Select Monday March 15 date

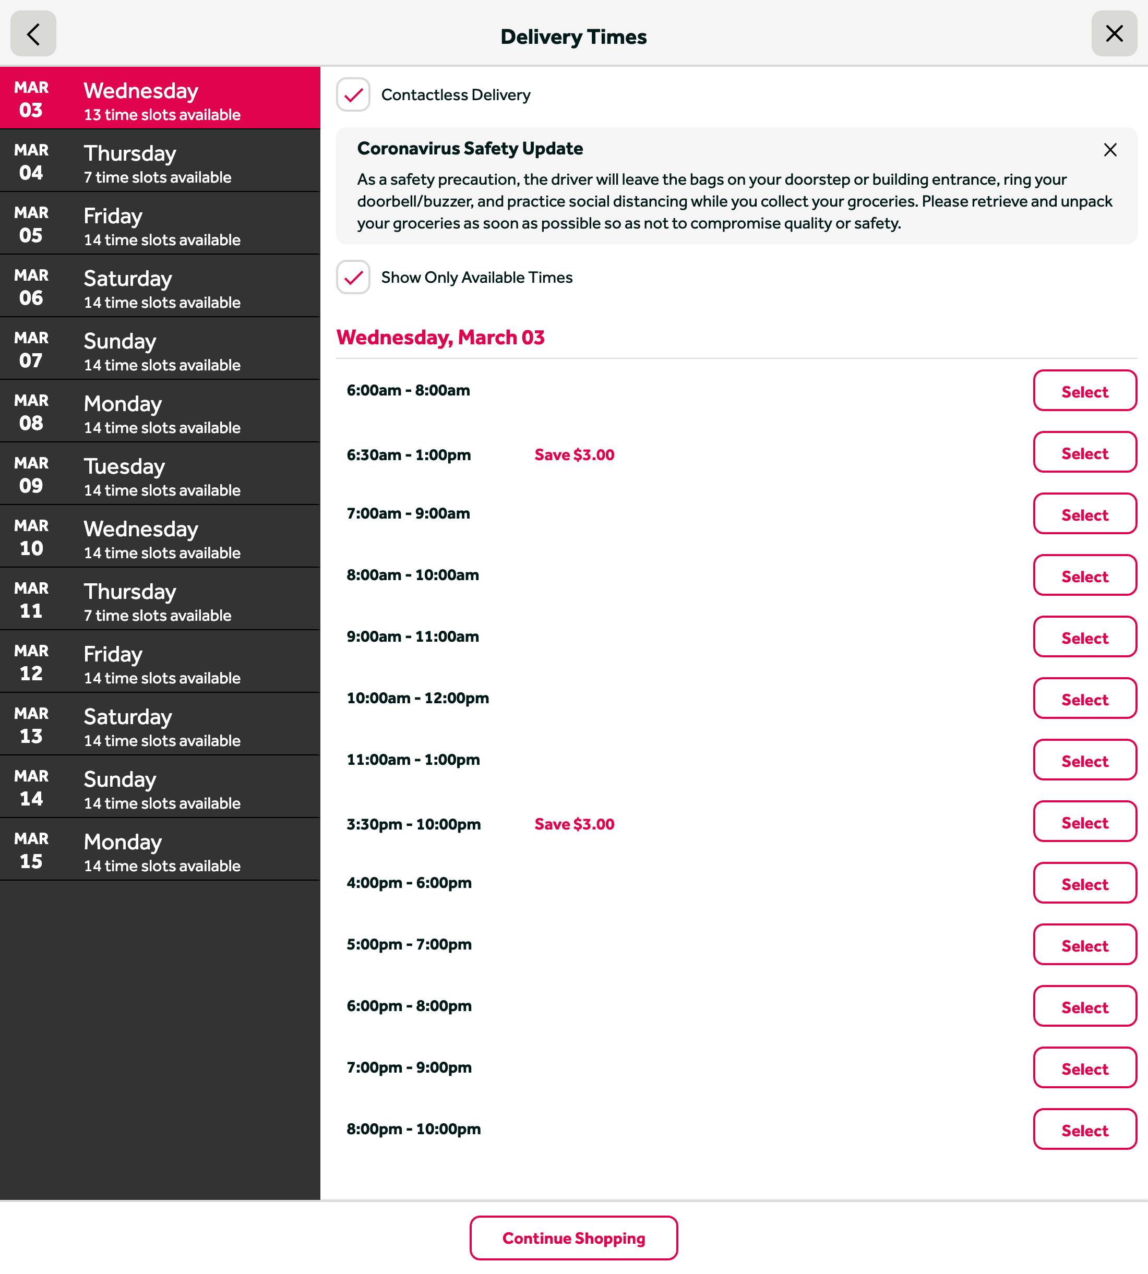pyautogui.click(x=160, y=849)
